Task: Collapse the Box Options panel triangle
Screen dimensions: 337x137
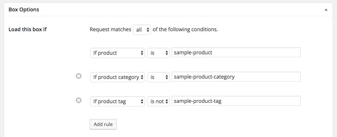Action: (x=326, y=10)
